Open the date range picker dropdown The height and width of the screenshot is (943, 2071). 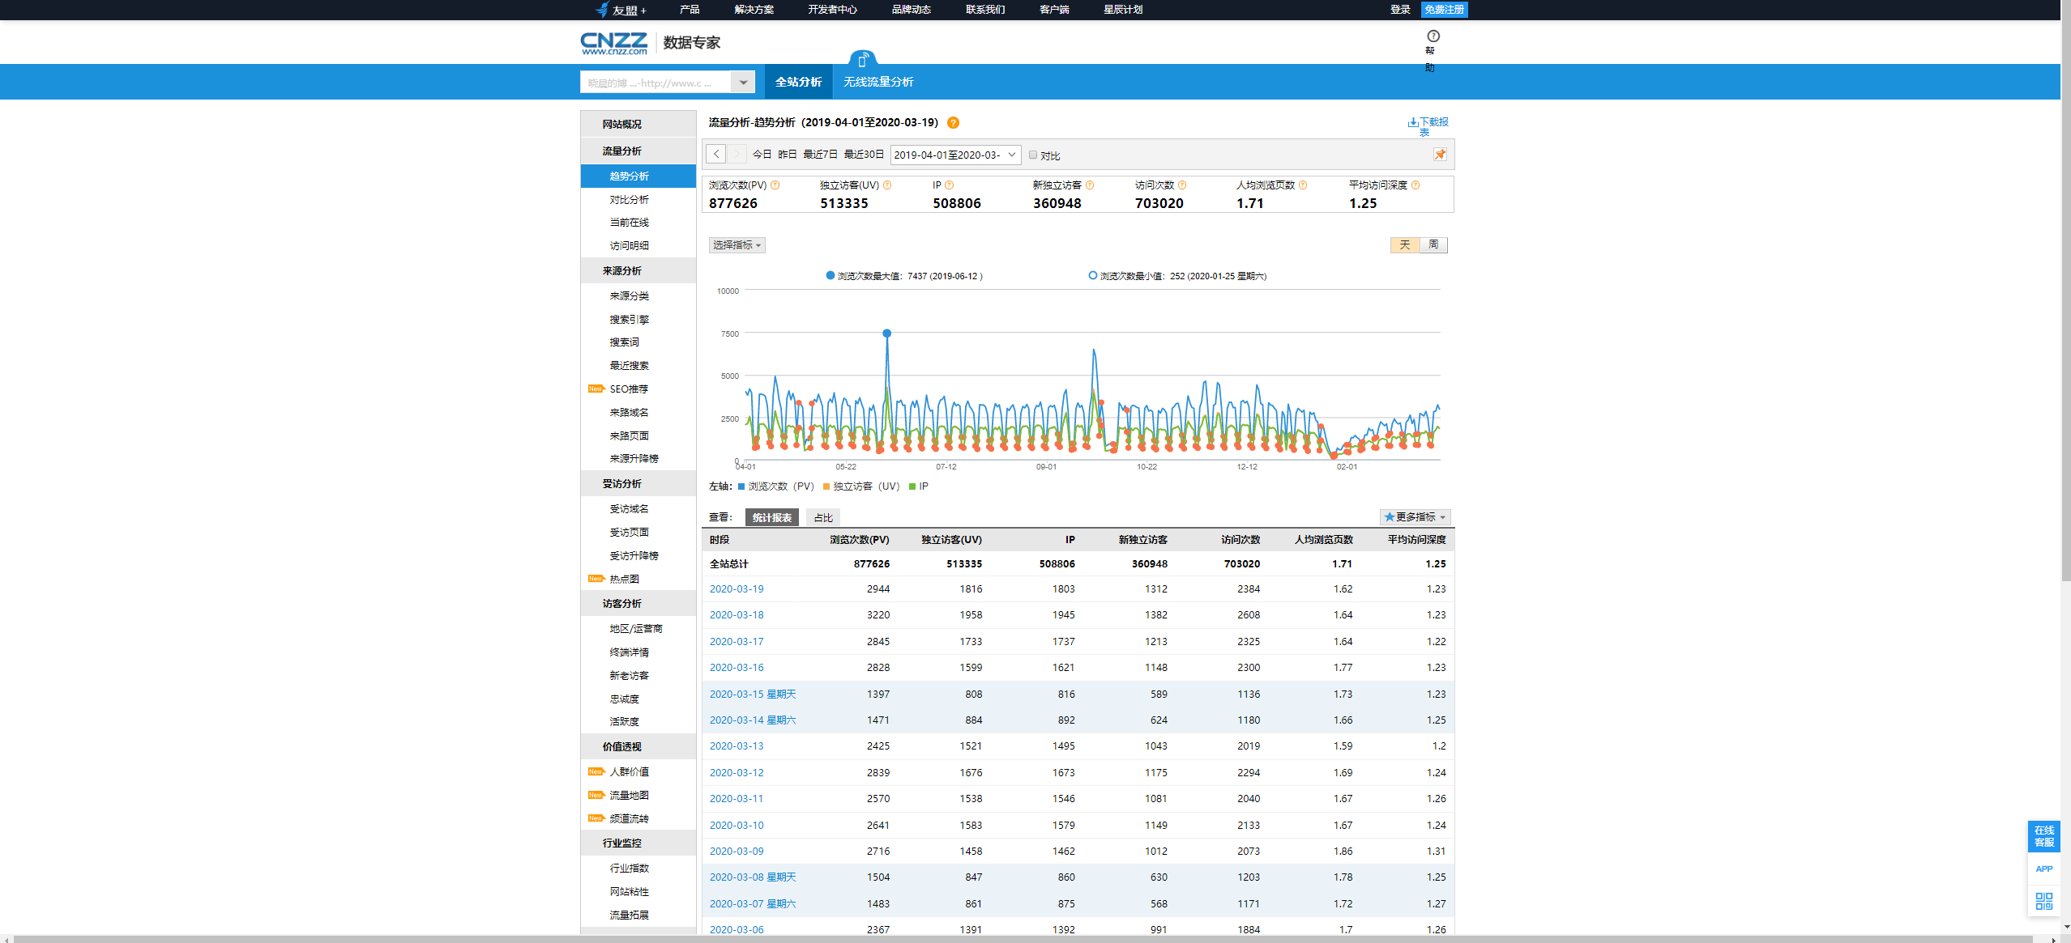[954, 155]
